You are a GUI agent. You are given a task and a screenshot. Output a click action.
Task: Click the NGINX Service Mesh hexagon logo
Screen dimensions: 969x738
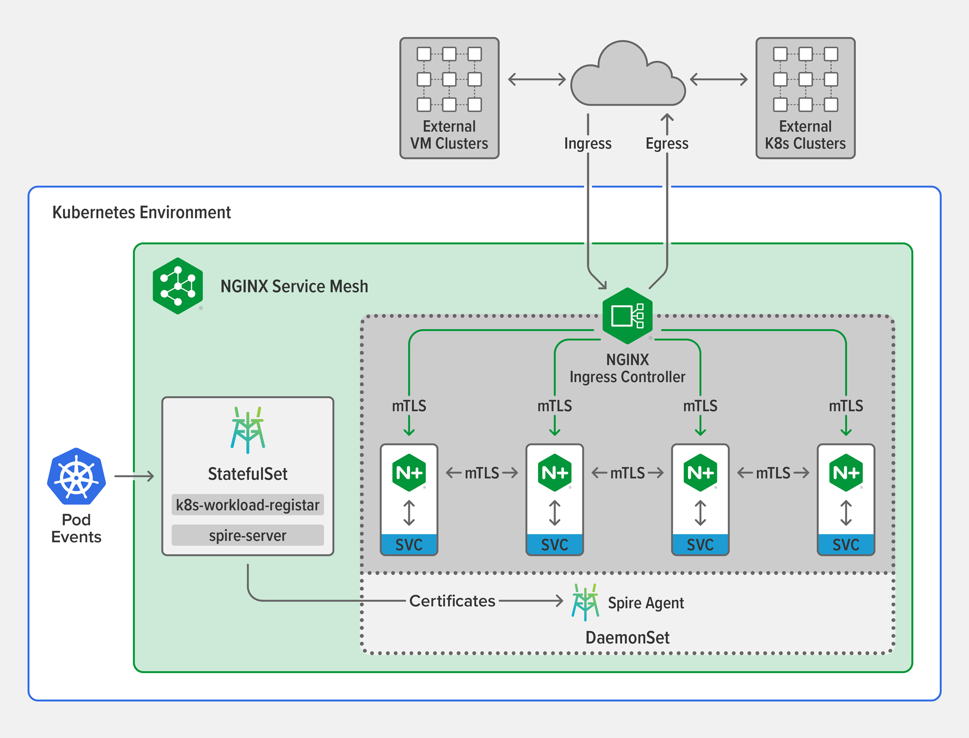[x=178, y=286]
